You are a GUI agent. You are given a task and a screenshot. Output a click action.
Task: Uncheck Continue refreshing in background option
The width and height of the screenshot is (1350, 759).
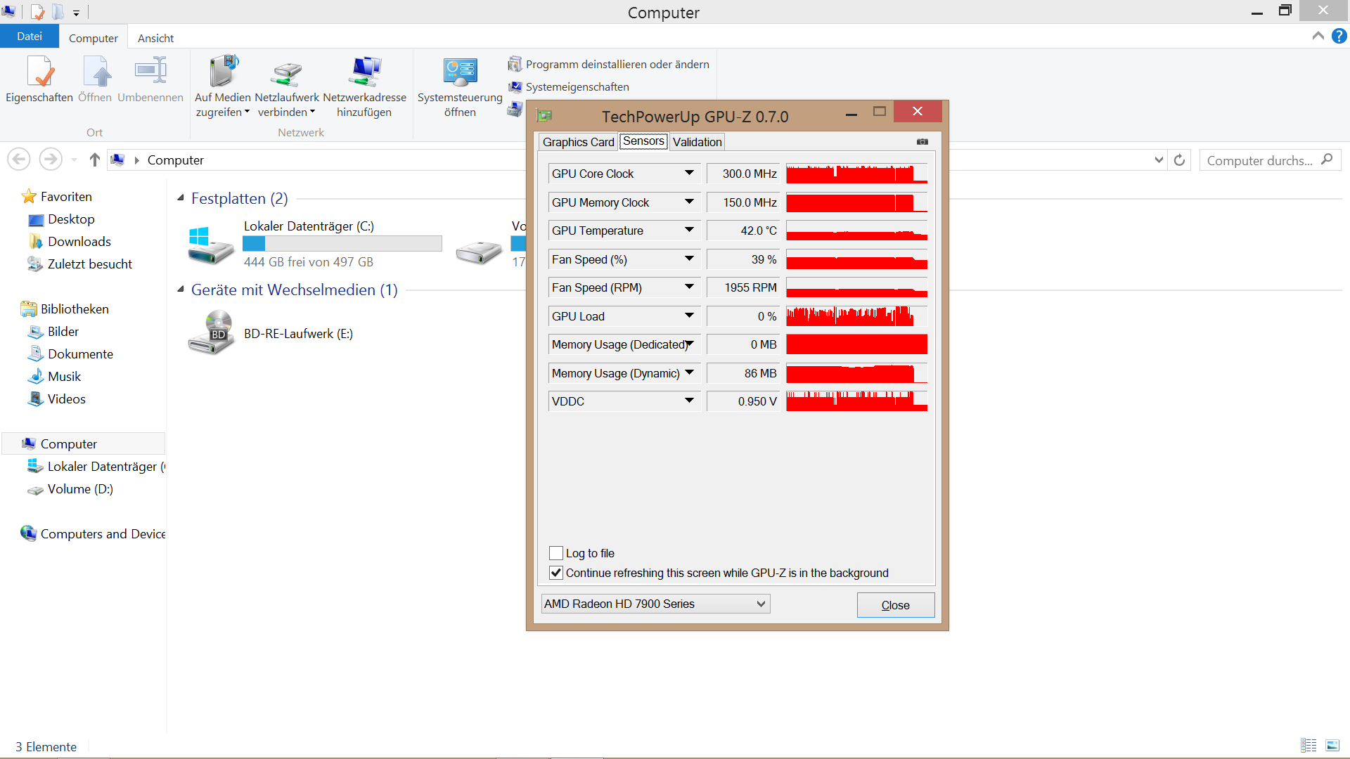coord(556,573)
